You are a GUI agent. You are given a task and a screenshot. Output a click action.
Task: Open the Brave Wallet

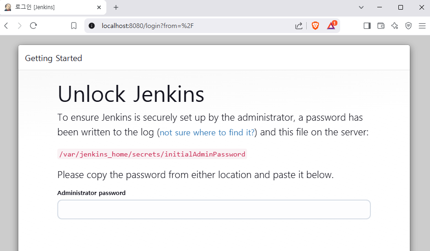point(381,26)
